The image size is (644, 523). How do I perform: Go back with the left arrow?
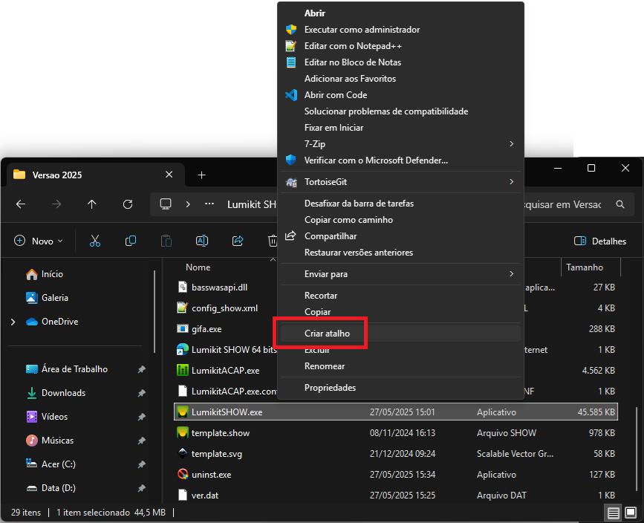pos(21,204)
